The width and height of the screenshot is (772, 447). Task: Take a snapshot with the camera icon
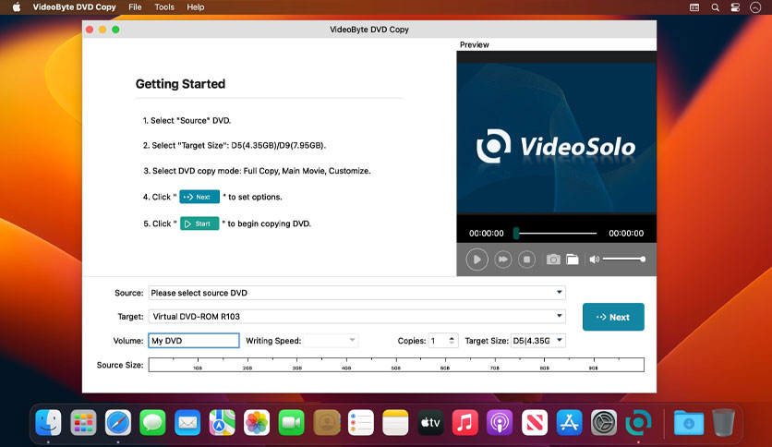coord(553,259)
